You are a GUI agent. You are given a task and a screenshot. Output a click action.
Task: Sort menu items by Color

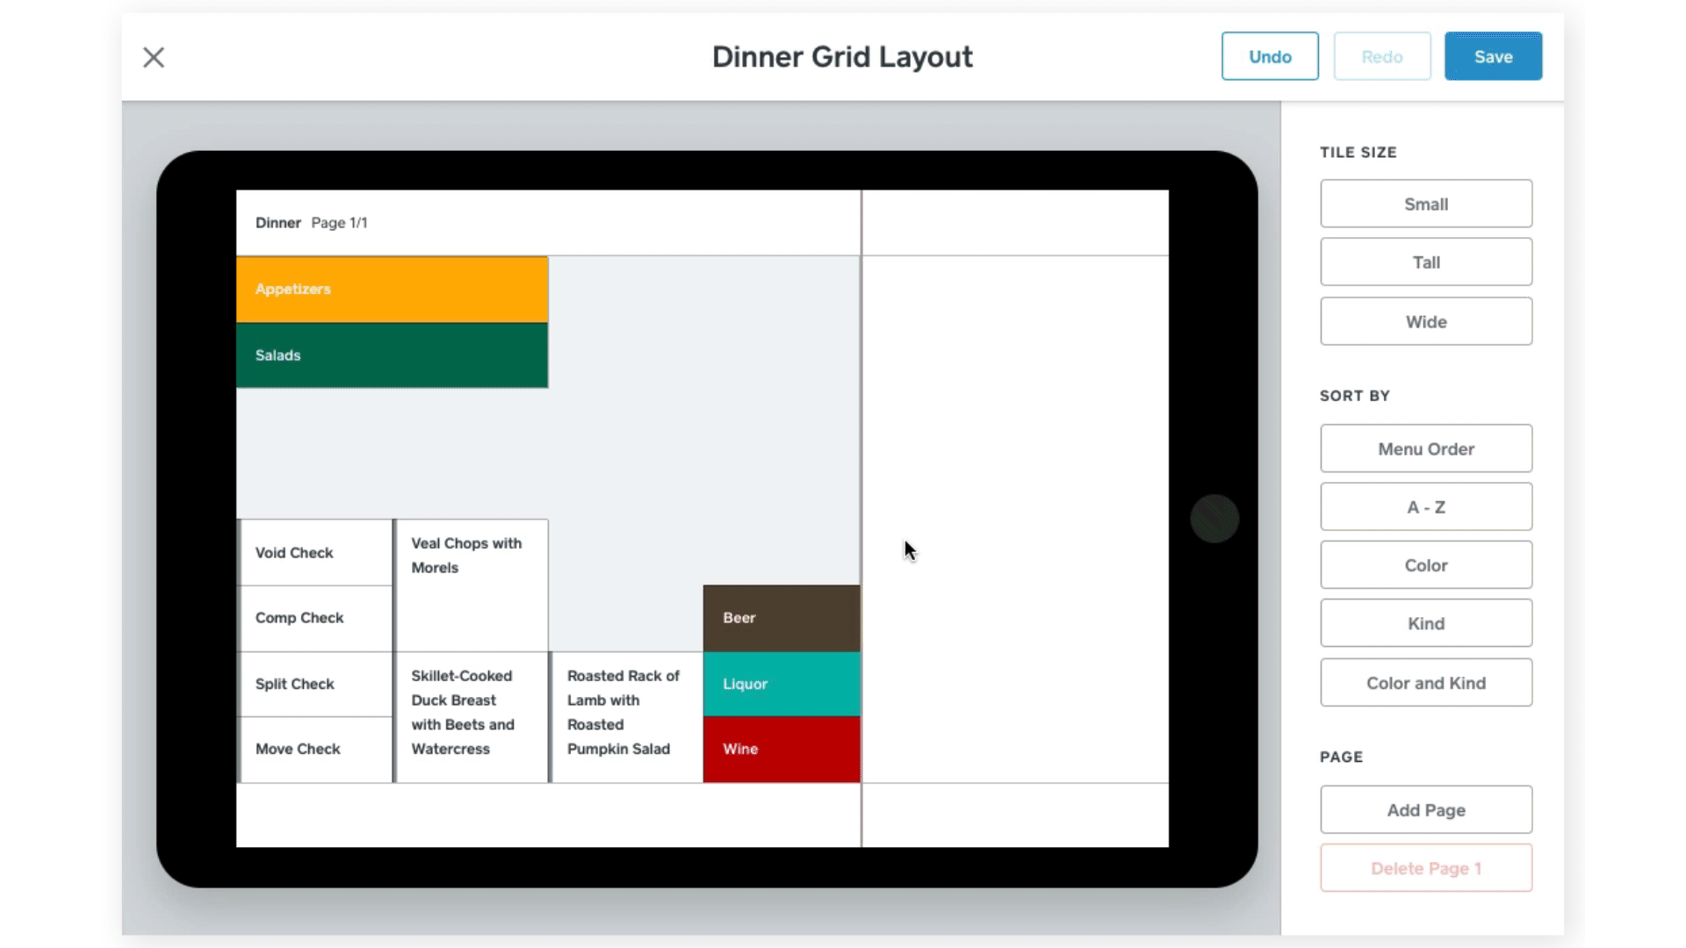pos(1425,565)
